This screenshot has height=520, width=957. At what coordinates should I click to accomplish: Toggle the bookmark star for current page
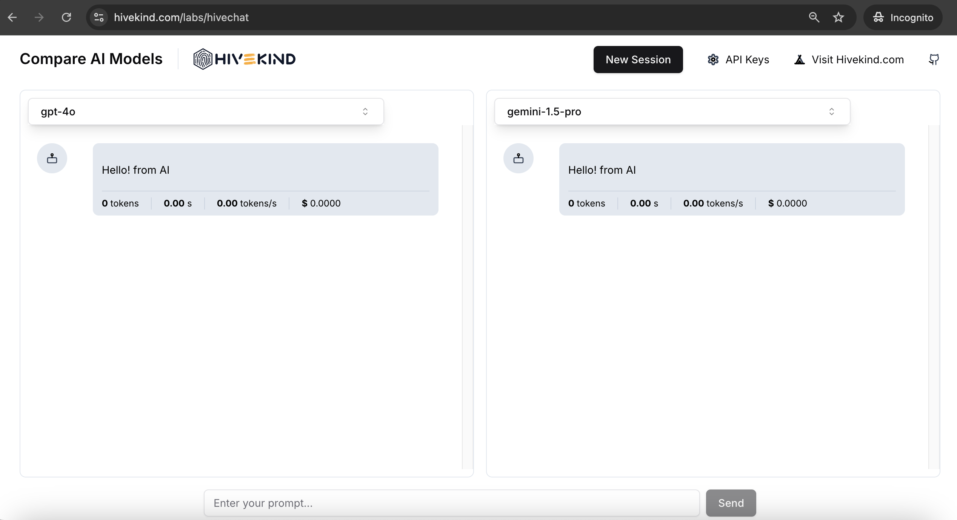[839, 17]
